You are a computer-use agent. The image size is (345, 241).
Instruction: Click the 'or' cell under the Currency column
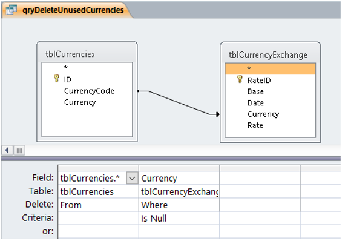(x=179, y=231)
